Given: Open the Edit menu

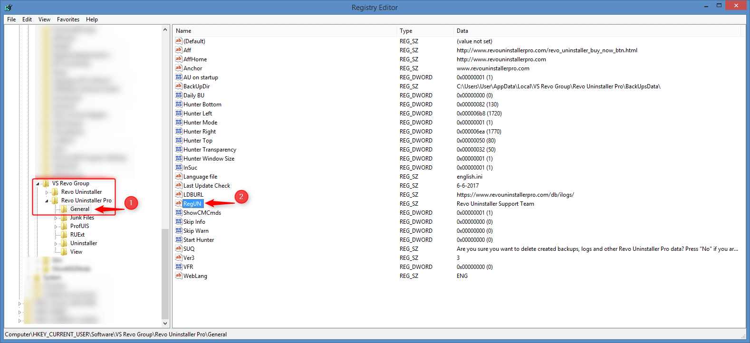Looking at the screenshot, I should 27,19.
